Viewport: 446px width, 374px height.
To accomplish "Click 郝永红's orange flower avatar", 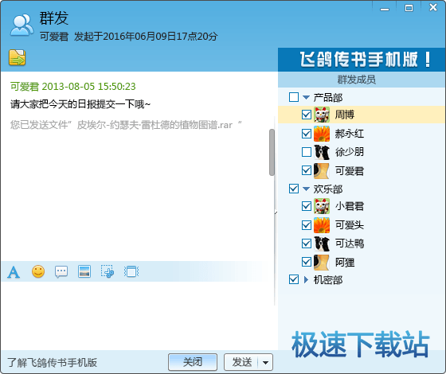I will pyautogui.click(x=322, y=134).
